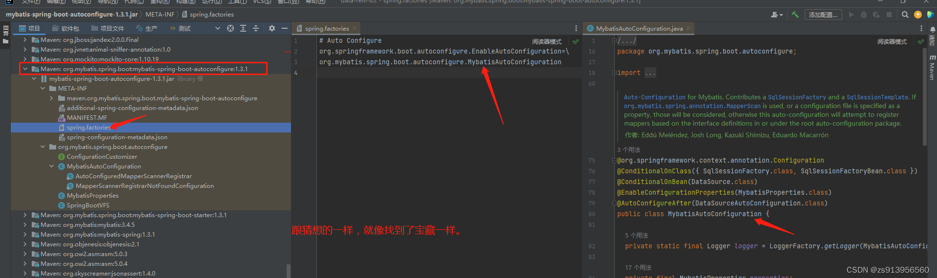This screenshot has height=278, width=937.
Task: Expand Maven: mybatis-spring-boot-starter:1.3.1 node
Action: click(25, 215)
